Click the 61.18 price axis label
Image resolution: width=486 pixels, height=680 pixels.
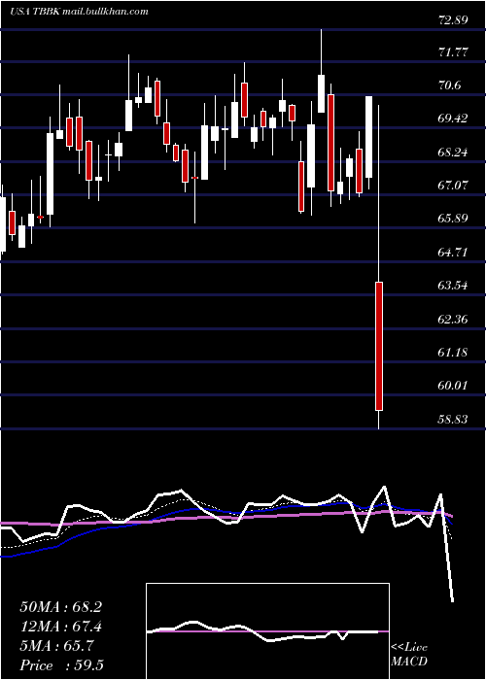click(453, 352)
